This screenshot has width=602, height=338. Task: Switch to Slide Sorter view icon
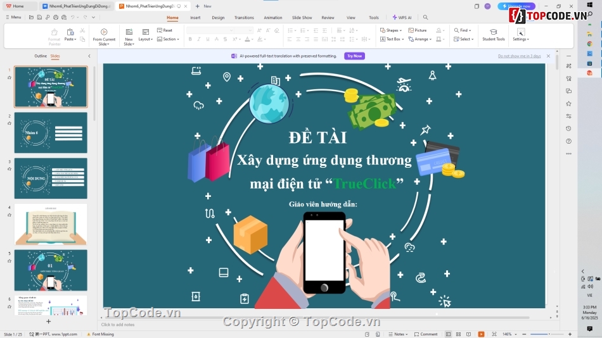(x=458, y=334)
